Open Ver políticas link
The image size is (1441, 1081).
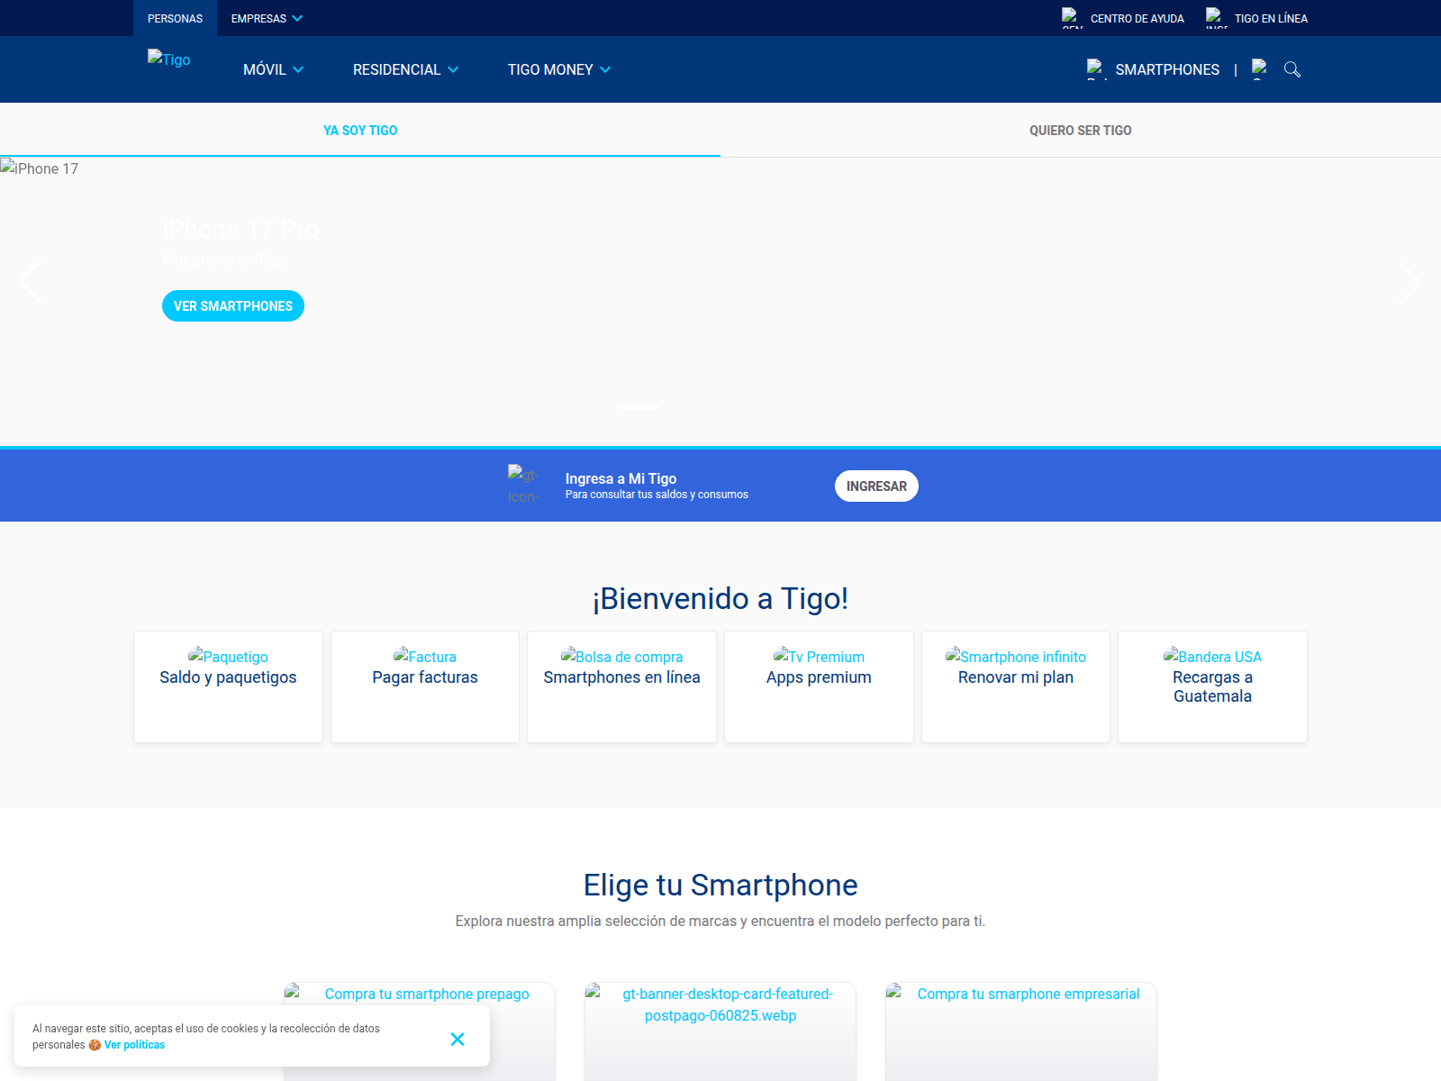pos(134,1045)
